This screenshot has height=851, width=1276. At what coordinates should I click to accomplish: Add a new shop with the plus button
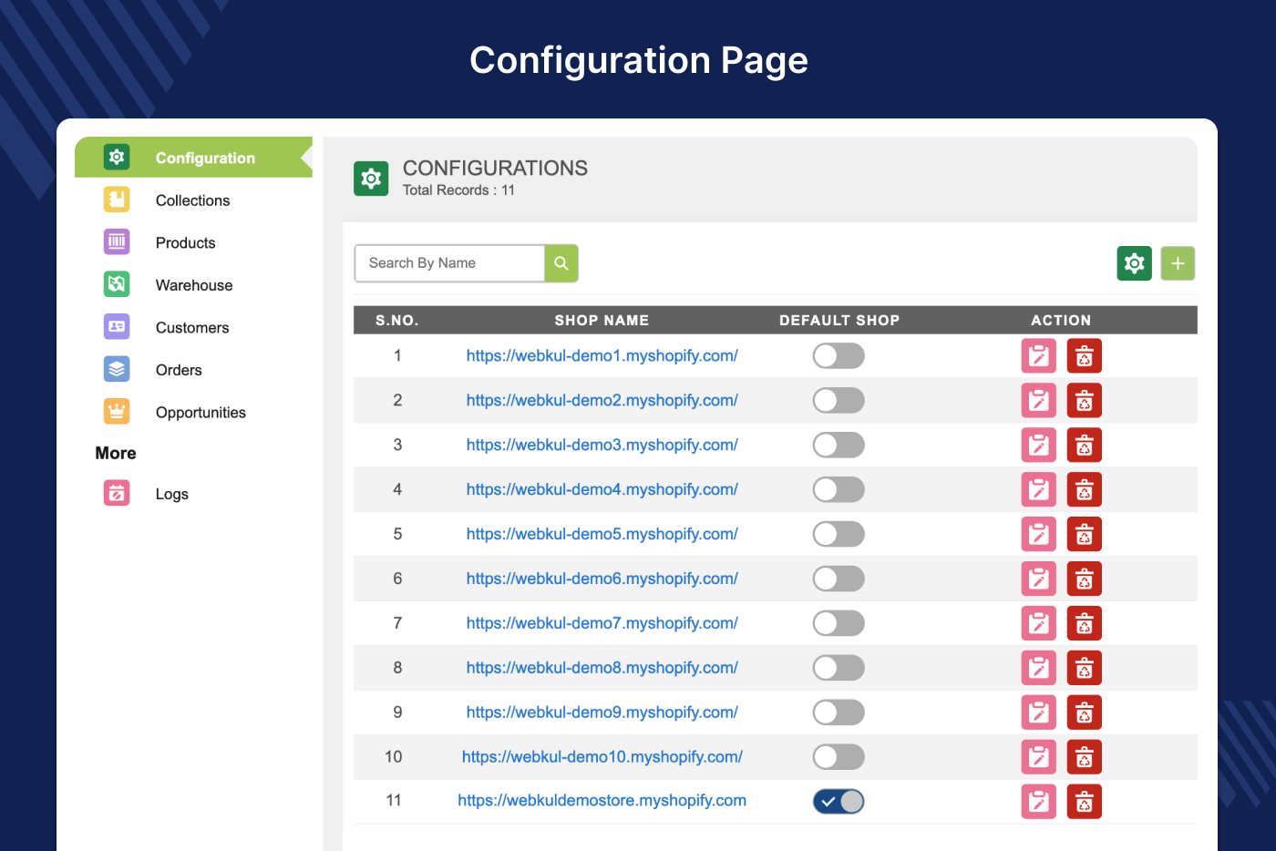tap(1178, 263)
